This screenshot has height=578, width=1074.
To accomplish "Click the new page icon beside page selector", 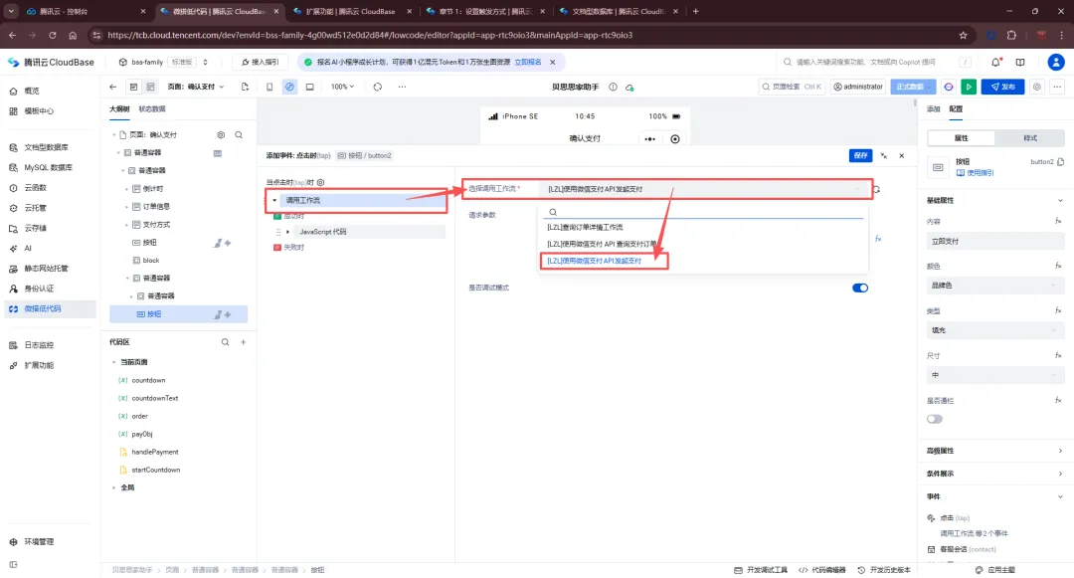I will tap(245, 87).
